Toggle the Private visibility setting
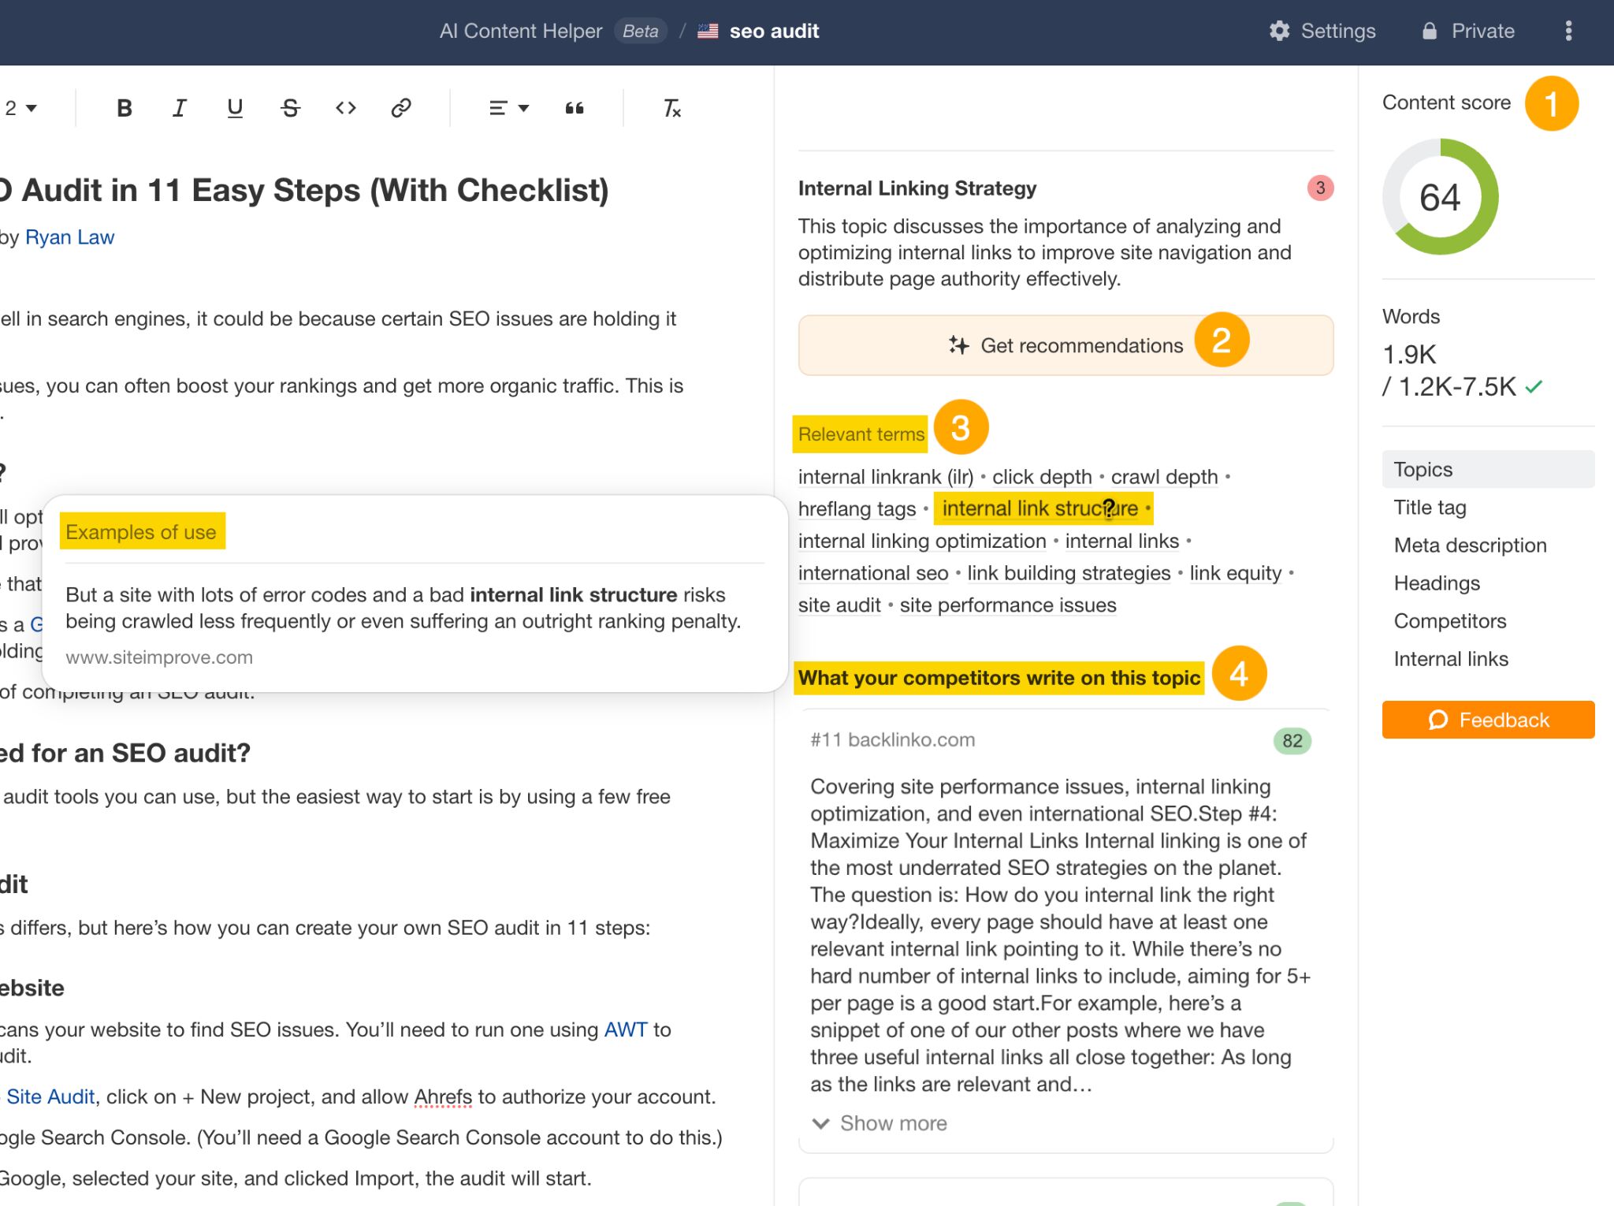Viewport: 1614px width, 1206px height. (1468, 32)
